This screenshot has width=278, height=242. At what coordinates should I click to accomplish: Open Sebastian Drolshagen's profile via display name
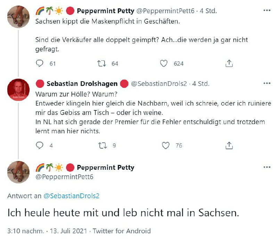click(82, 84)
